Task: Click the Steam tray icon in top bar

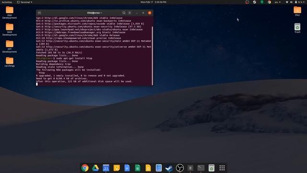Action: [254, 2]
